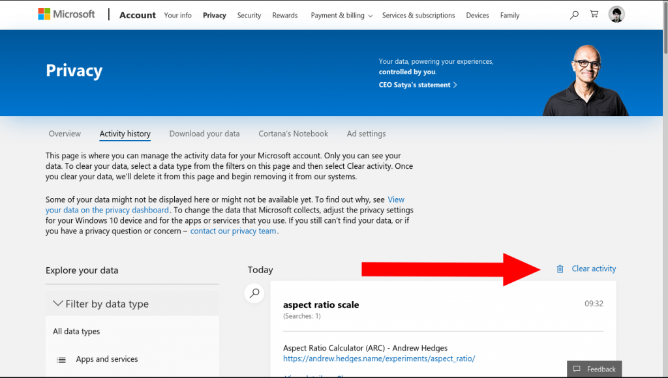Open the Aspect Ratio Calculator URL link
Image resolution: width=668 pixels, height=378 pixels.
click(x=378, y=358)
